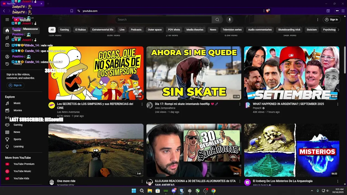Viewport: 347px width, 195px height.
Task: Open File Explorer from taskbar
Action: [x=150, y=191]
